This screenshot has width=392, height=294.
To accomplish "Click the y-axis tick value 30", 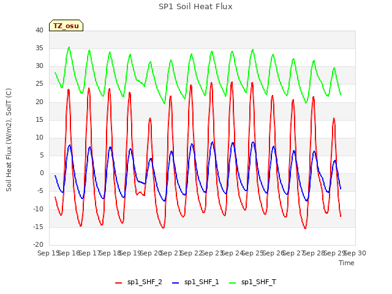I will pyautogui.click(x=39, y=66).
